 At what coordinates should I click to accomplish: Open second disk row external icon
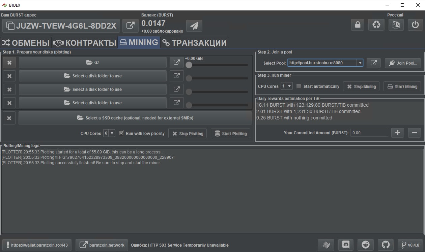[x=176, y=76]
